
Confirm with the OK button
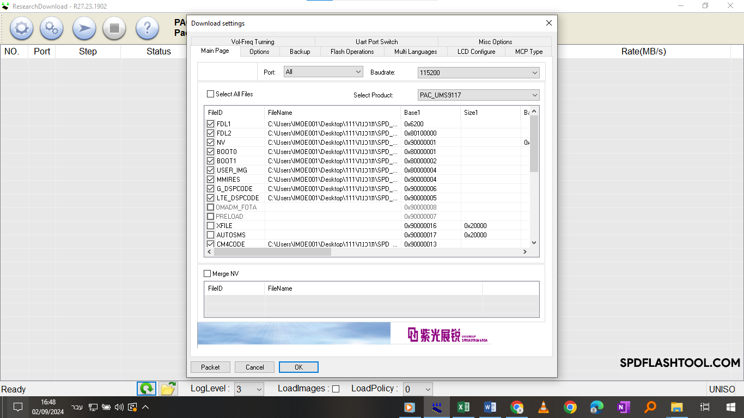(x=298, y=367)
